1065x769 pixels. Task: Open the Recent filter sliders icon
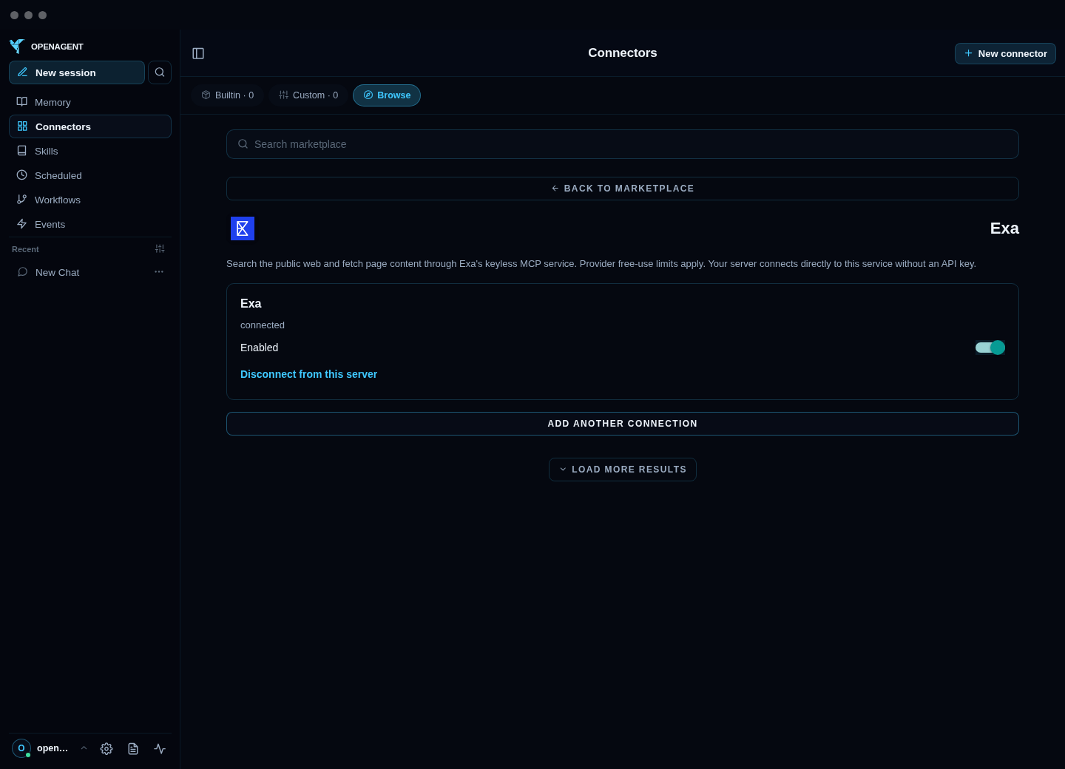(x=160, y=249)
